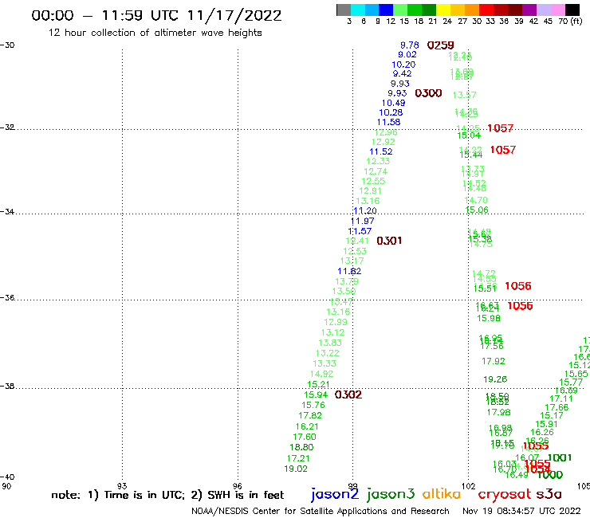The height and width of the screenshot is (518, 590).
Task: Click the 'jason2' satellite legend label
Action: point(335,494)
